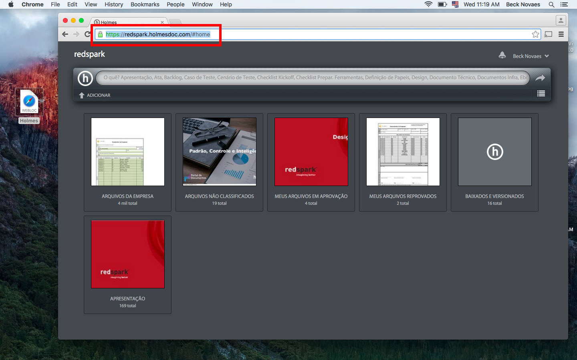This screenshot has width=577, height=360.
Task: Bookmark page with star icon
Action: pyautogui.click(x=535, y=34)
